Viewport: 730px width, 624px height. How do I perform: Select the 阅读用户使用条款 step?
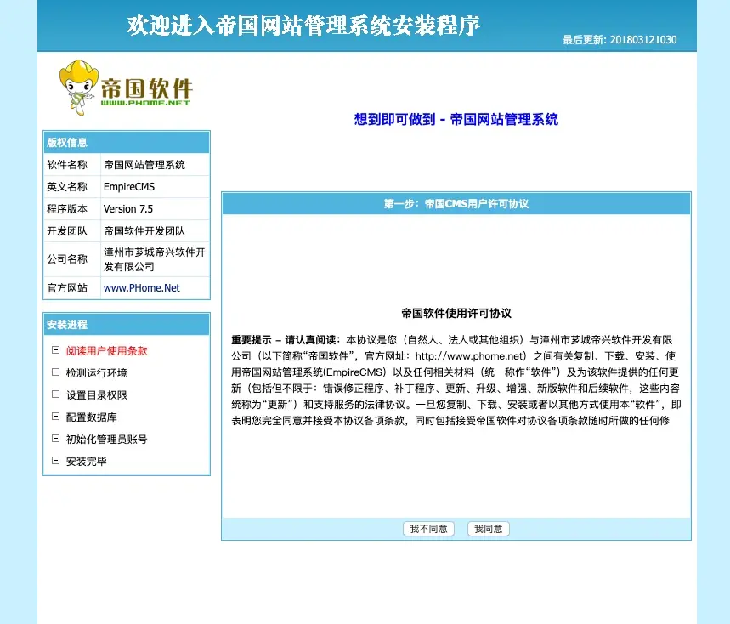[106, 350]
